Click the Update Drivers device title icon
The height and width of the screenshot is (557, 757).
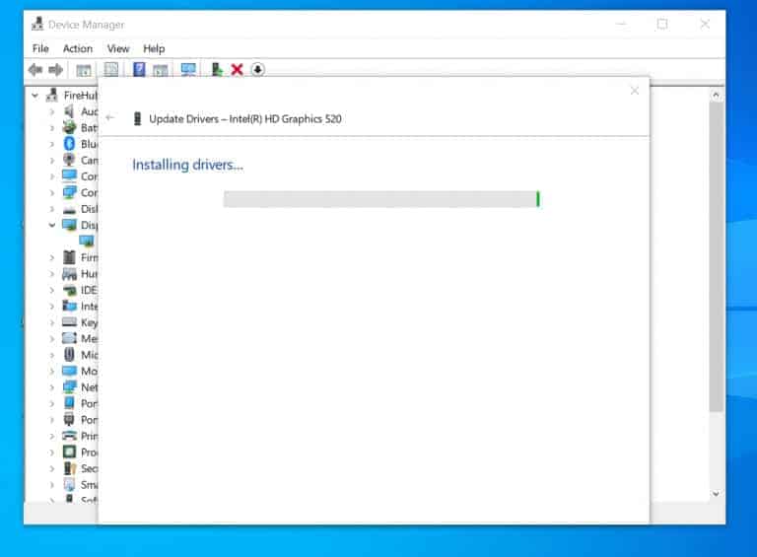(137, 118)
